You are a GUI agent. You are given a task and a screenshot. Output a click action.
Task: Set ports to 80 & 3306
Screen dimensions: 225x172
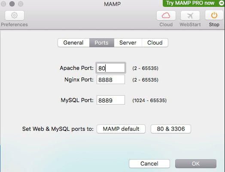pyautogui.click(x=171, y=129)
